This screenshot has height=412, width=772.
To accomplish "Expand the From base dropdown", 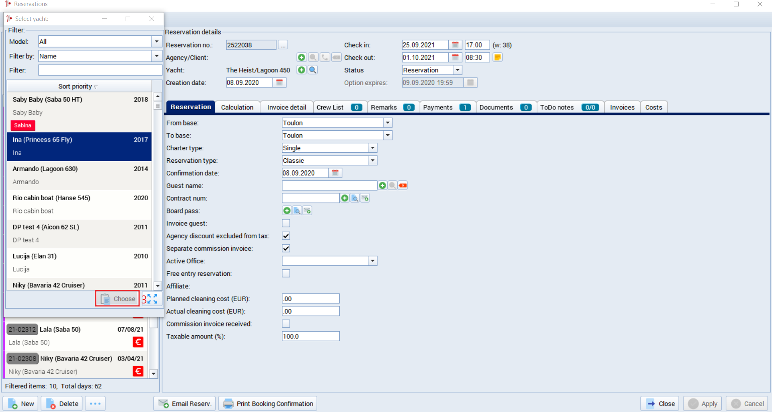I will point(388,123).
